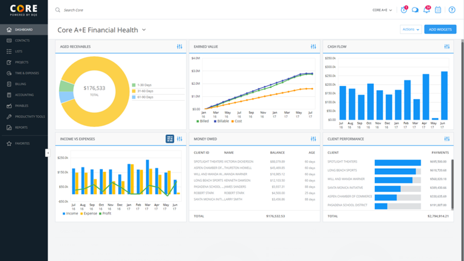464x261 pixels.
Task: Expand the Core A+E Financial Health dropdown
Action: (144, 30)
